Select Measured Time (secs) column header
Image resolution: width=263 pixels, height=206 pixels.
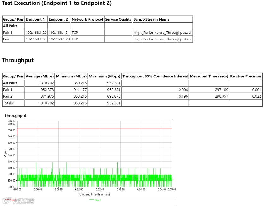(209, 76)
